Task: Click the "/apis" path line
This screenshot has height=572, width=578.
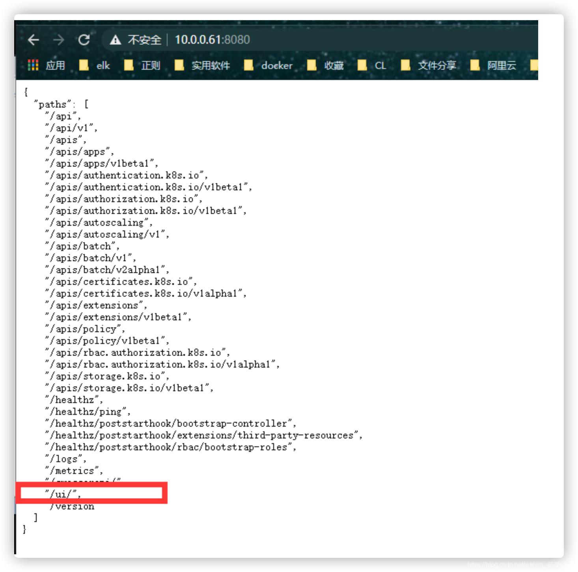Action: pos(66,140)
